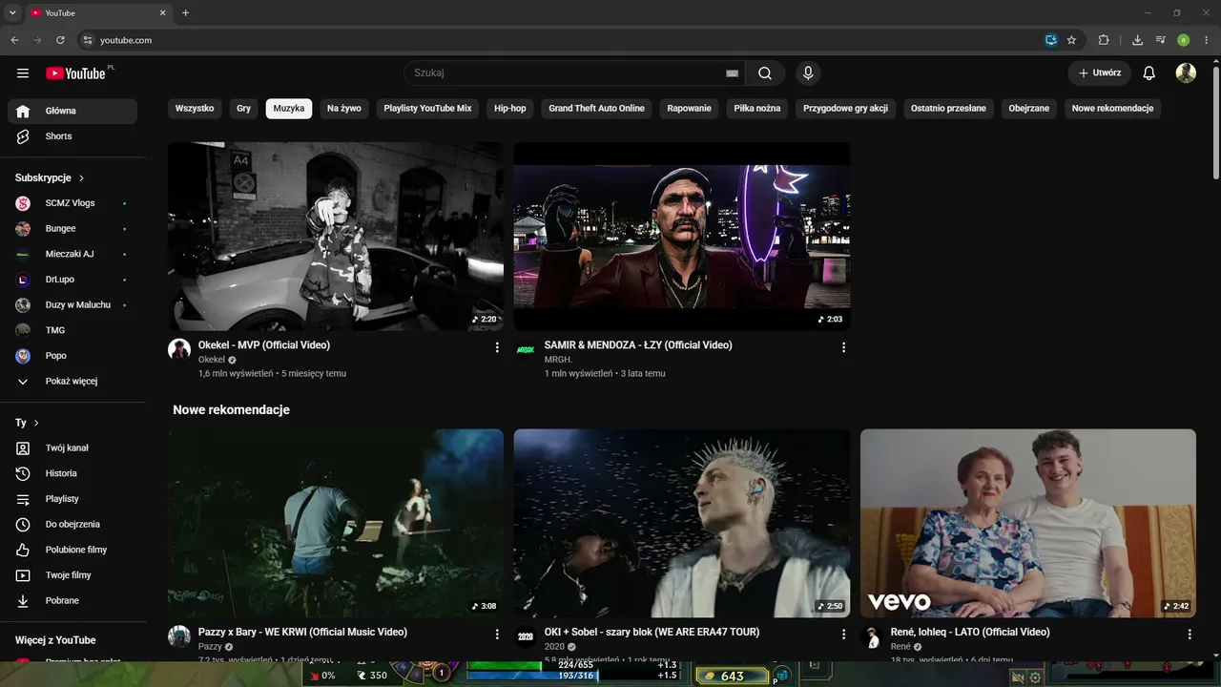Select the Playlisty YouTube Mix chip
1221x687 pixels.
[428, 109]
